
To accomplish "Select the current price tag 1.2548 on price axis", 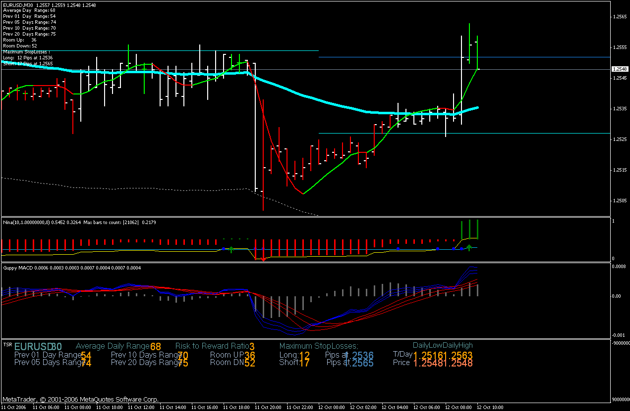I will 618,69.
